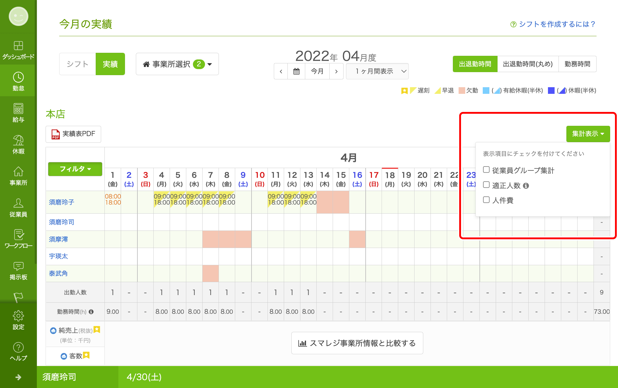Select the 出退勤時間(丸め) view tab
The image size is (618, 388).
(x=528, y=64)
